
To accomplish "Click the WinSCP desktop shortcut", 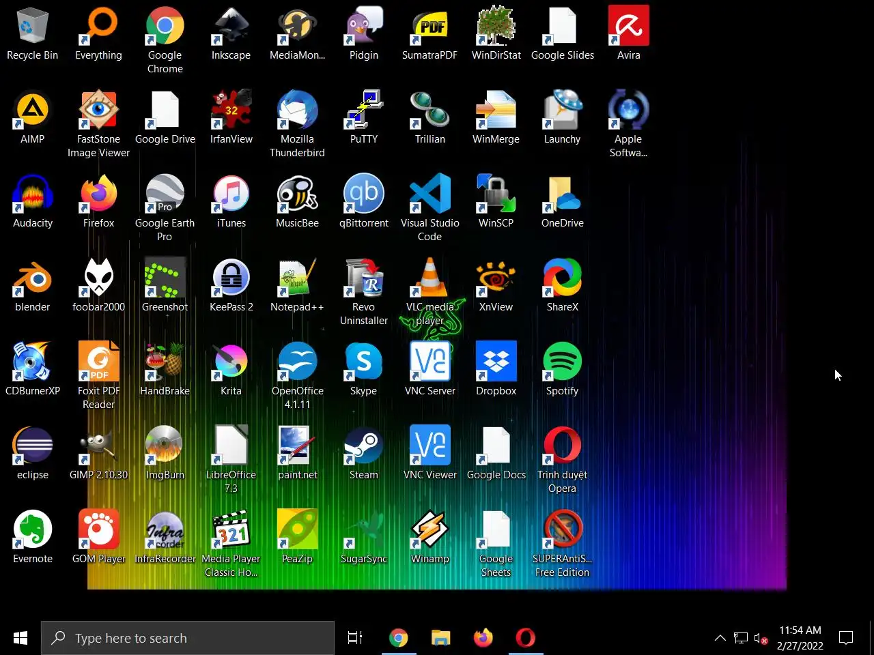I will click(496, 194).
